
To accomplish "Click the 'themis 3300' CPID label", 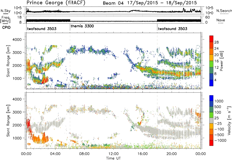I will point(82,26).
